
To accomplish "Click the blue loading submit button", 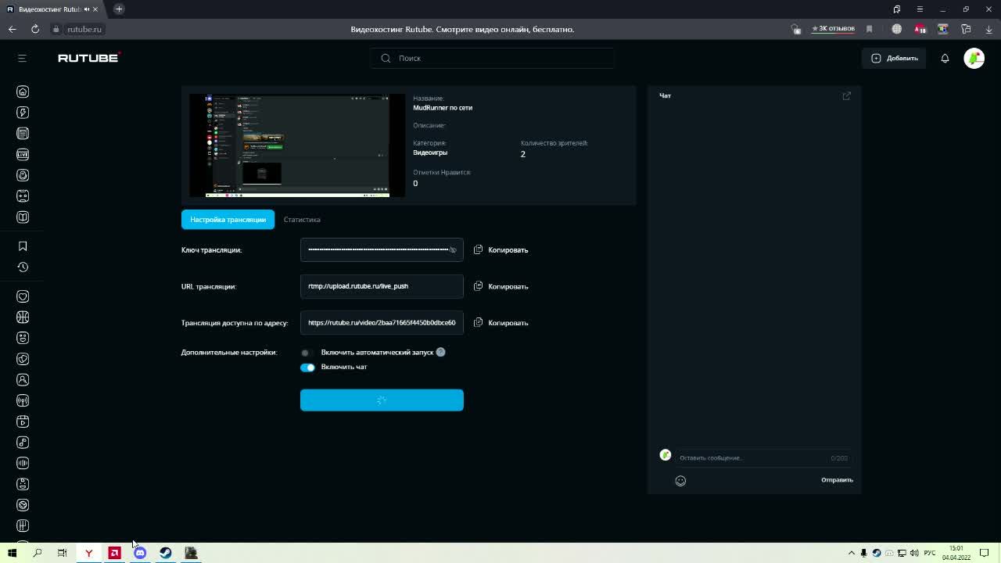I will pos(382,400).
